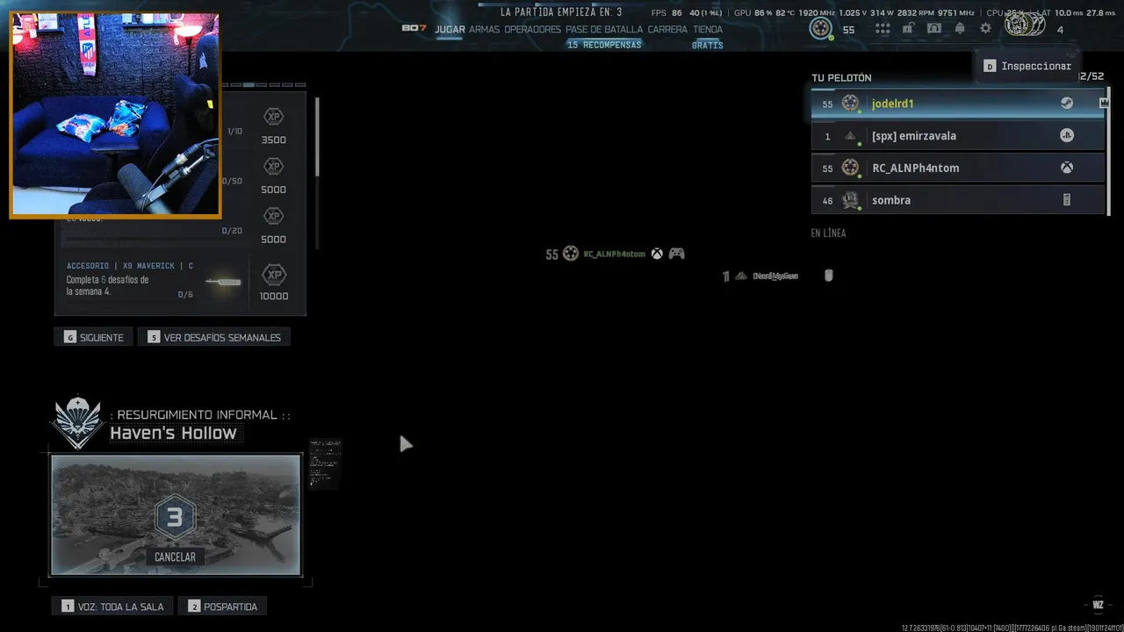The height and width of the screenshot is (632, 1124).
Task: Open the CARRERA tab
Action: [667, 29]
